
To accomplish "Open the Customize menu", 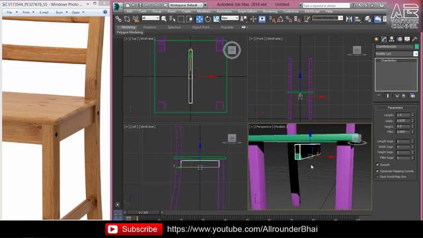I will [291, 12].
